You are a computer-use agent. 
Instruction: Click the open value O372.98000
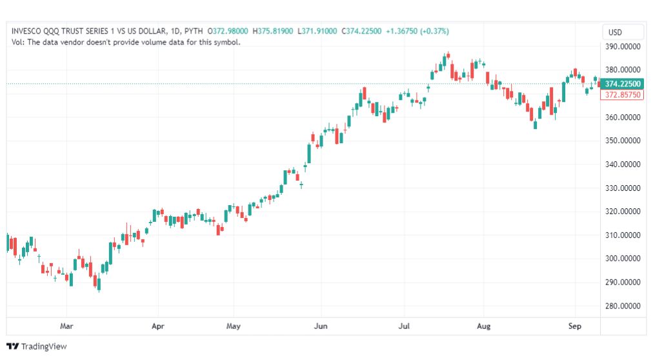[x=228, y=31]
